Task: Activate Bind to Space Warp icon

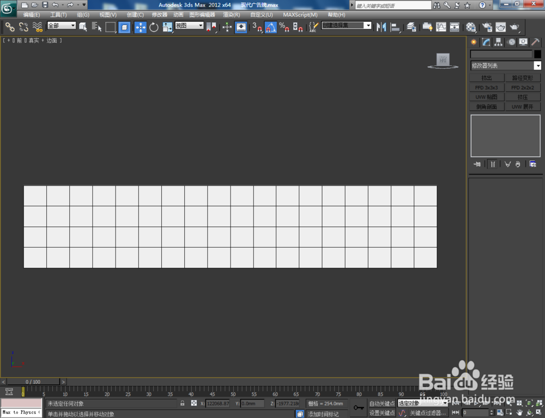Action: click(37, 27)
